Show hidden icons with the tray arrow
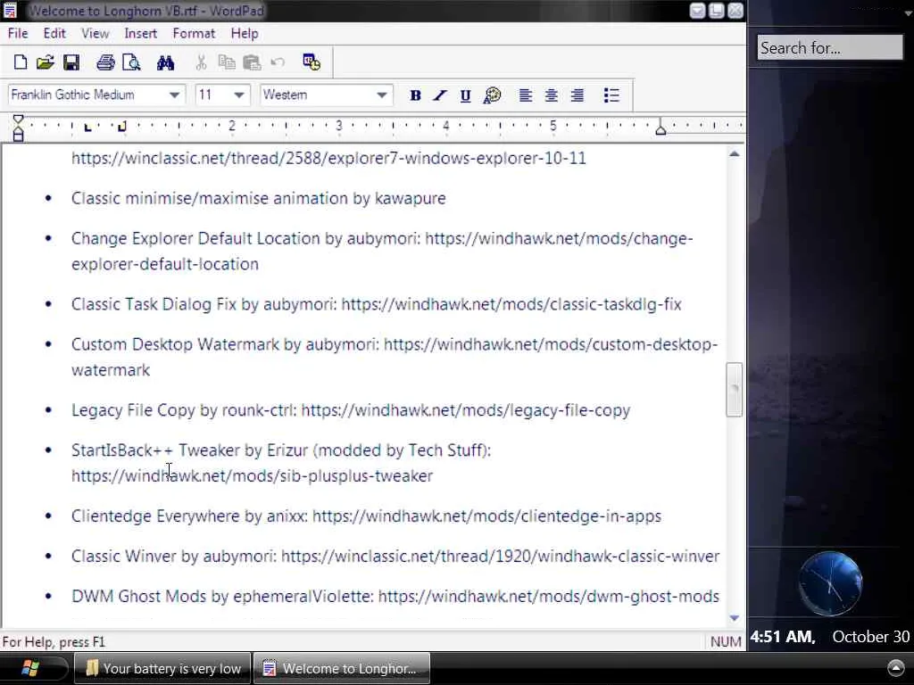Image resolution: width=914 pixels, height=685 pixels. (896, 668)
